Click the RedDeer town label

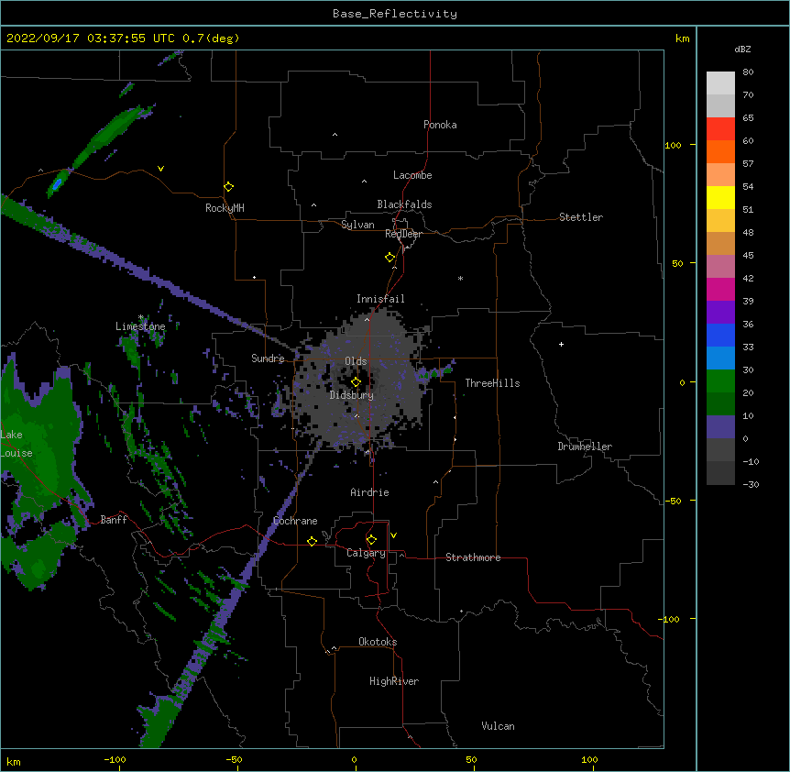pyautogui.click(x=403, y=234)
